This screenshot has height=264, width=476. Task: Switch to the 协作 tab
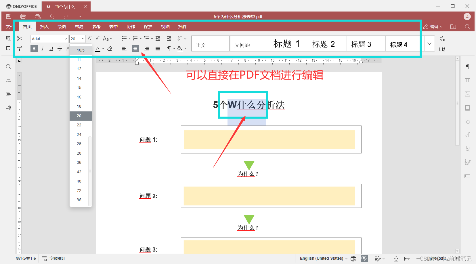tap(131, 26)
